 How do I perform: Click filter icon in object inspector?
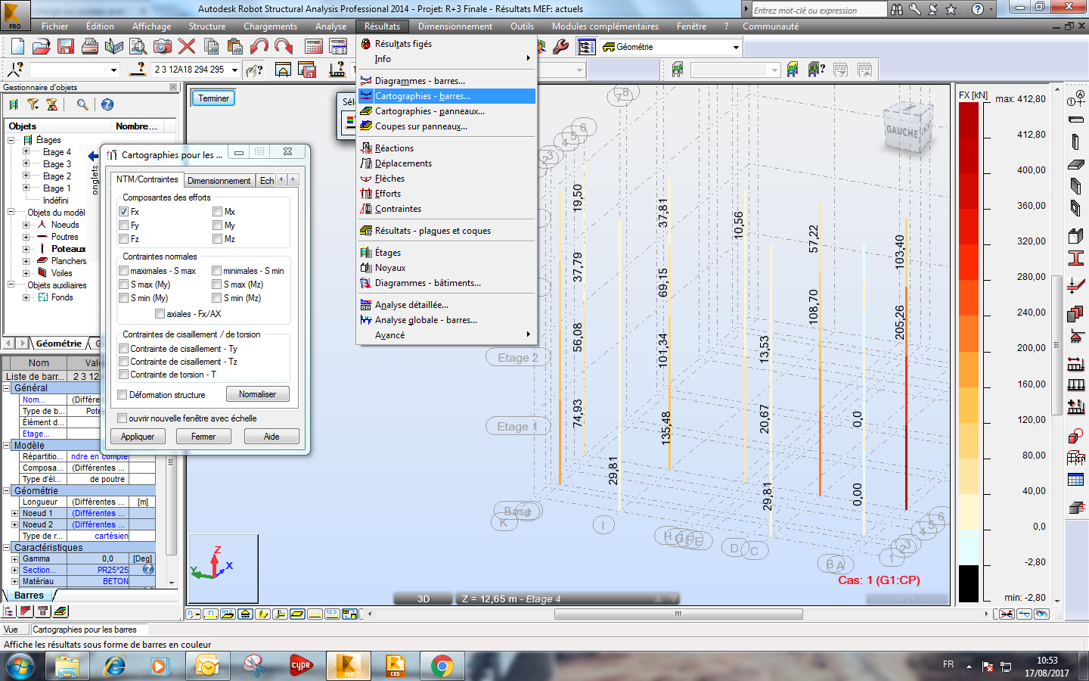(x=33, y=104)
